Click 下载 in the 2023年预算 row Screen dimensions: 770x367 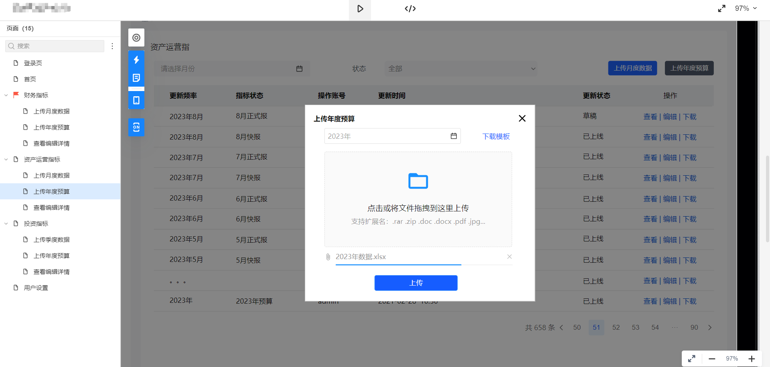coord(690,301)
